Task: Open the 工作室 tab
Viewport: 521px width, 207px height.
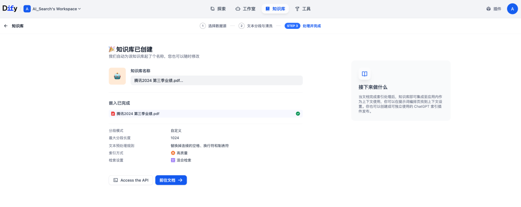Action: click(x=245, y=9)
